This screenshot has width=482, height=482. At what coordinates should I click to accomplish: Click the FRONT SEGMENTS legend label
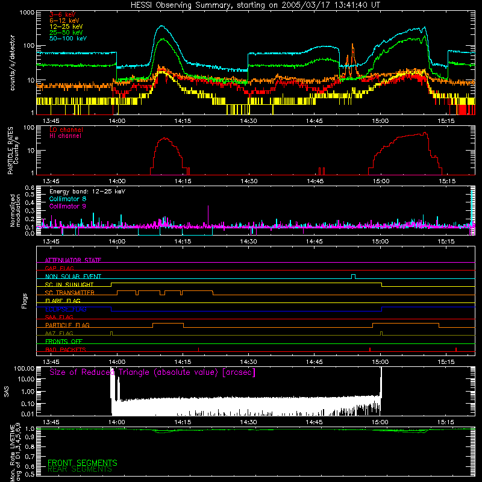pyautogui.click(x=83, y=463)
